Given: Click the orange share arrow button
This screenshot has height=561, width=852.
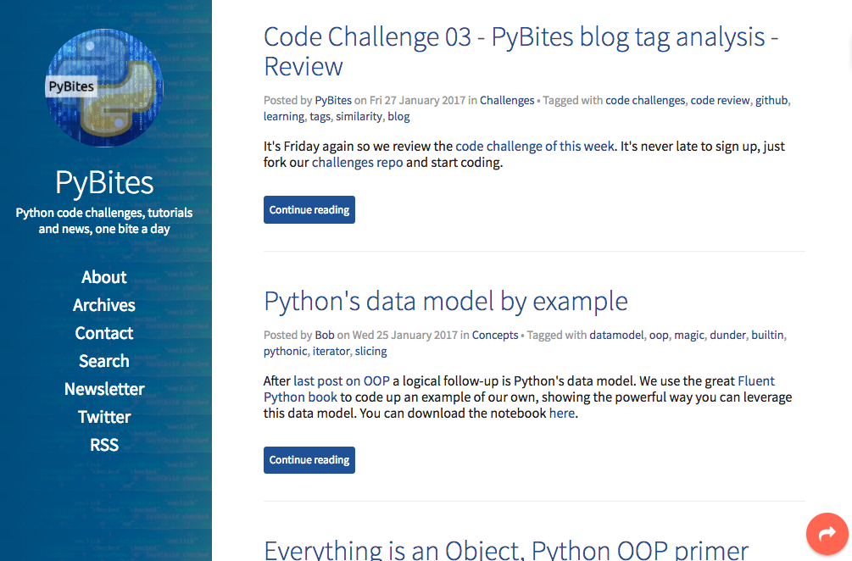Looking at the screenshot, I should (827, 534).
